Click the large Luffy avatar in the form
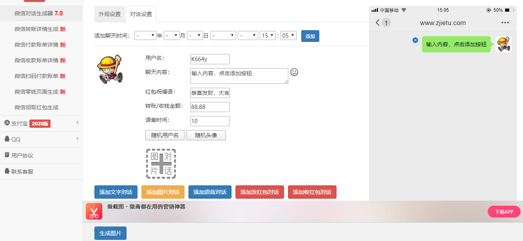Viewport: 523px width, 241px height. tap(110, 69)
